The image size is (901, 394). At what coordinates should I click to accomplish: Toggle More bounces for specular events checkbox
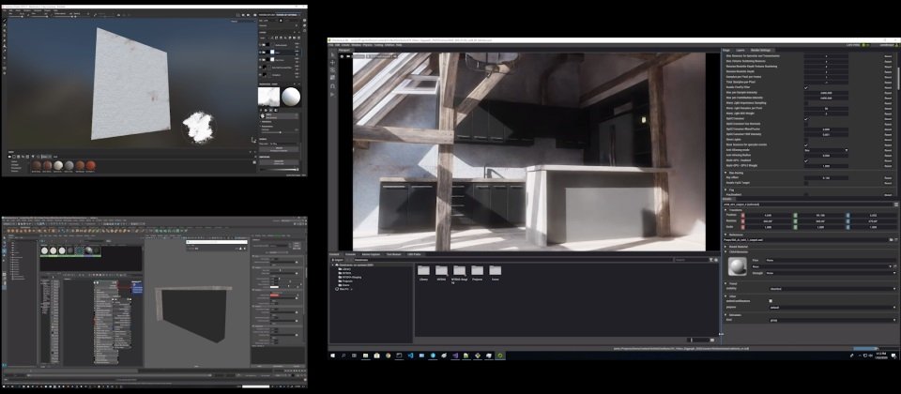[x=806, y=144]
